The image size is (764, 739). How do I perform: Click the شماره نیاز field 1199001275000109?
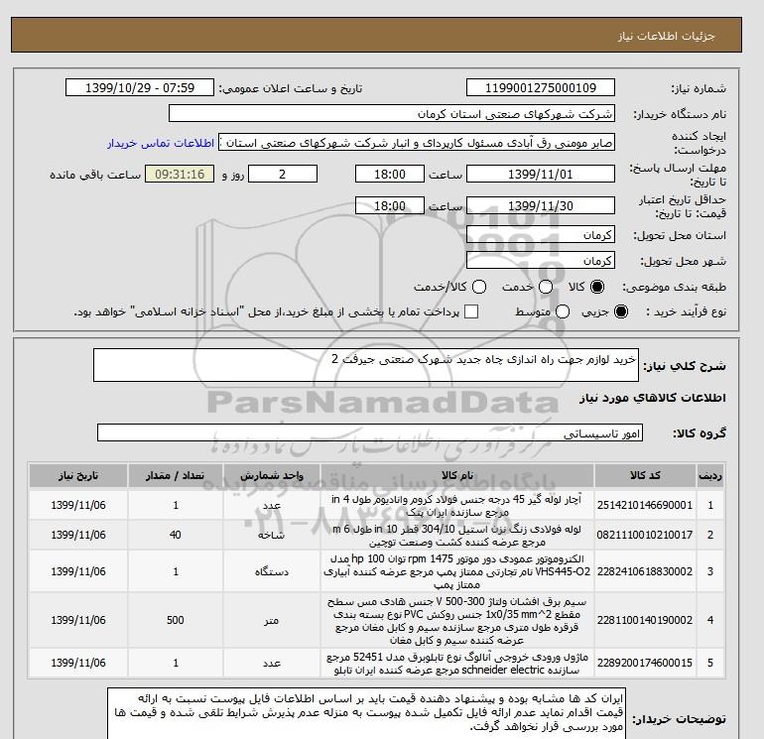click(x=541, y=88)
